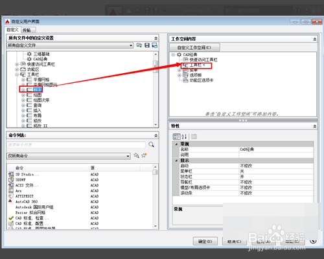The image size is (324, 259).
Task: Collapse the 特性 panel
Action: click(315, 126)
